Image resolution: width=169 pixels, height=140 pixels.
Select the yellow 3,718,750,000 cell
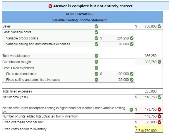[149, 129]
